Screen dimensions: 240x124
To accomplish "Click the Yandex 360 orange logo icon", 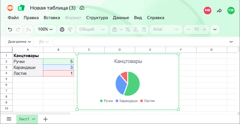I will [x=10, y=8].
